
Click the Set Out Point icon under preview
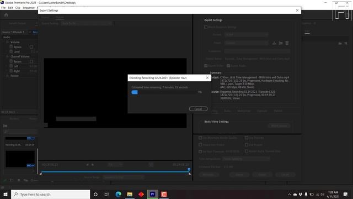[93, 165]
